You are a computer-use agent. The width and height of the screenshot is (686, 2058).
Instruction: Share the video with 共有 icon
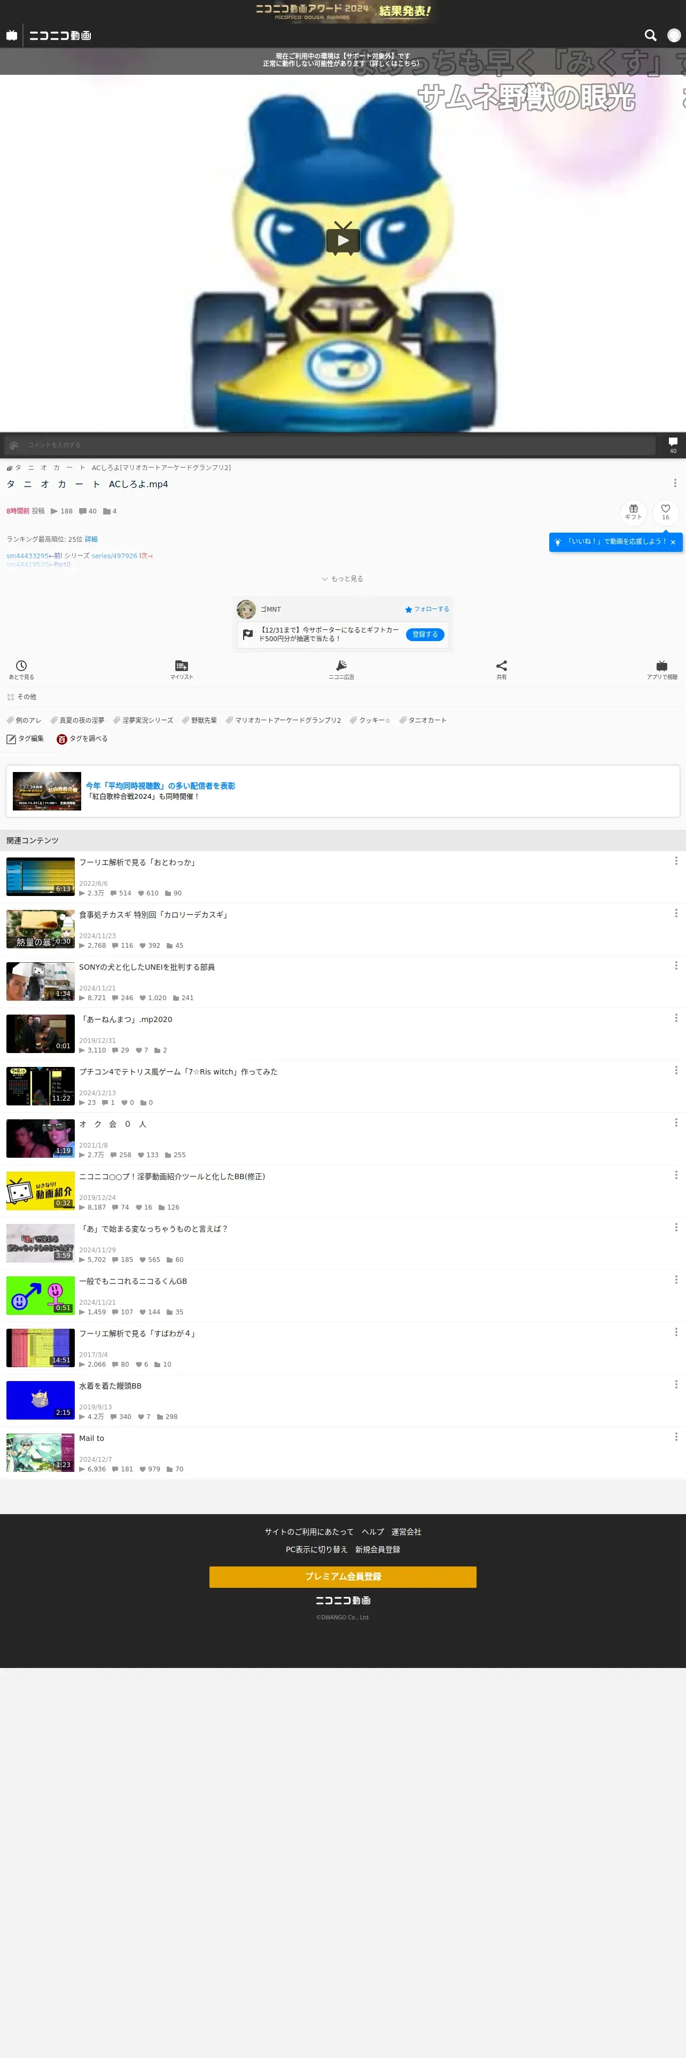tap(502, 669)
